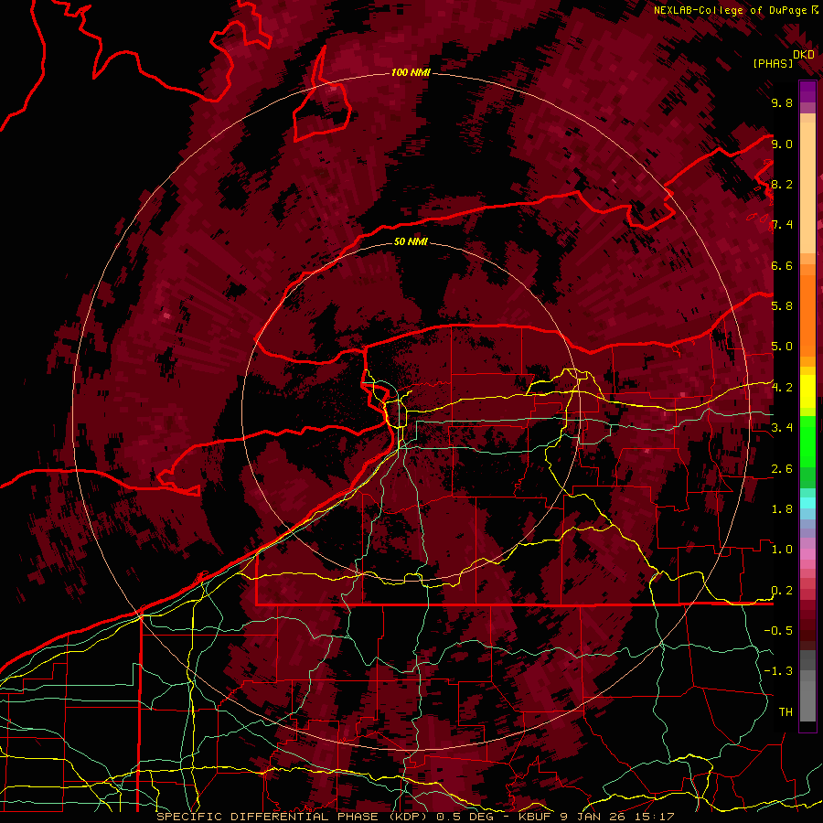Click the 6.6 legend value
Viewport: 823px width, 823px height.
click(782, 265)
